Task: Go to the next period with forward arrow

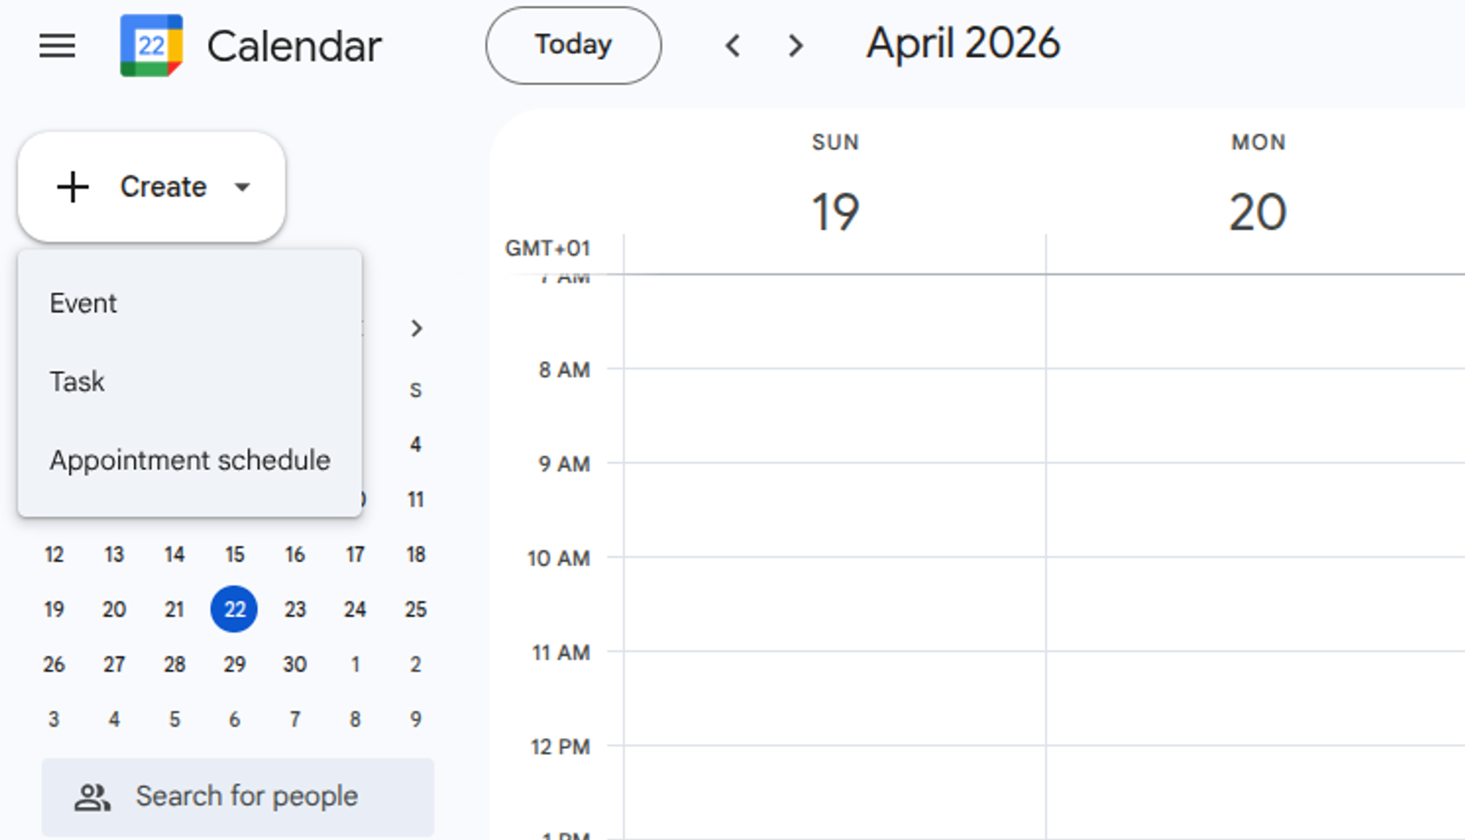Action: [x=795, y=45]
